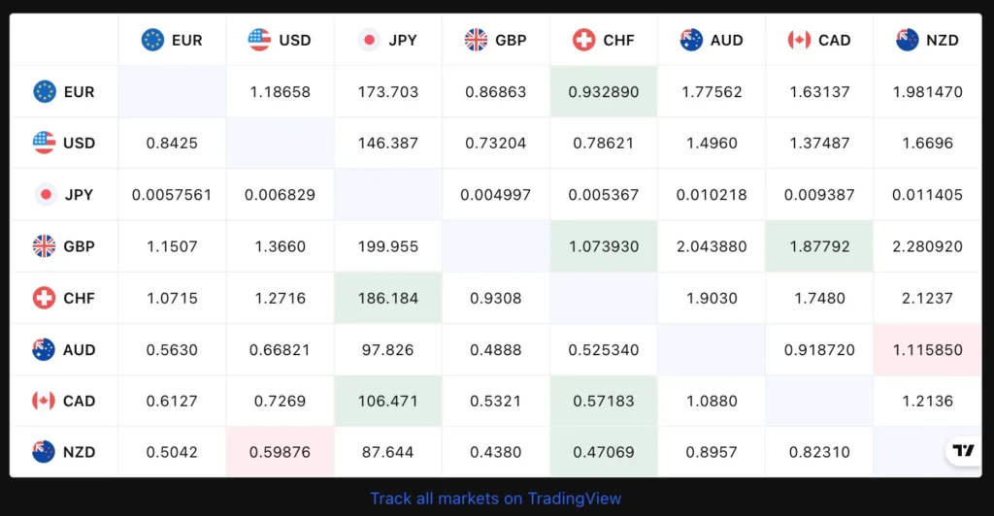Click the NZD flag icon in header row
Viewport: 994px width, 516px height.
point(908,40)
